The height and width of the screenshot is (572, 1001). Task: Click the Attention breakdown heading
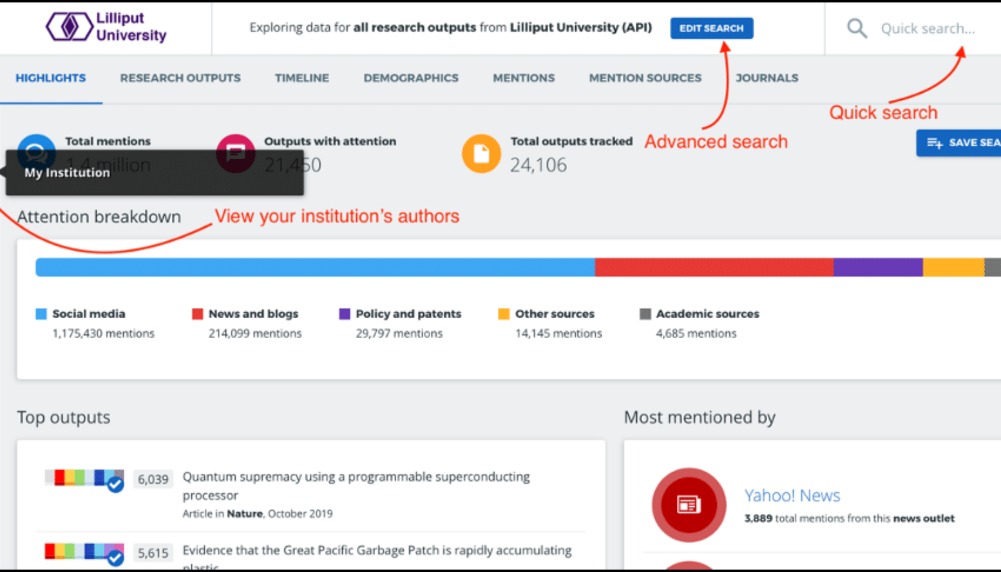(x=99, y=216)
